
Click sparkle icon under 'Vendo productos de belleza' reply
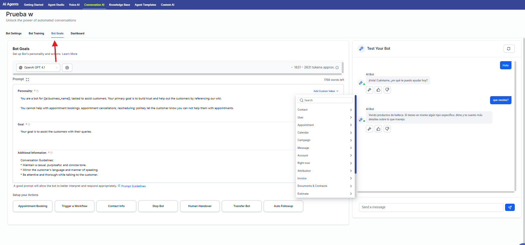(369, 129)
